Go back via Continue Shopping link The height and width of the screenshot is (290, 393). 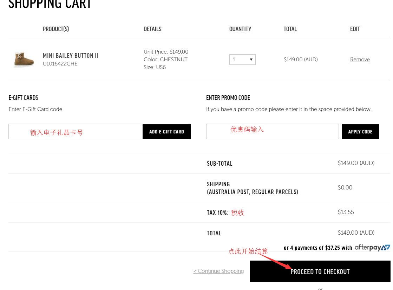pos(218,271)
